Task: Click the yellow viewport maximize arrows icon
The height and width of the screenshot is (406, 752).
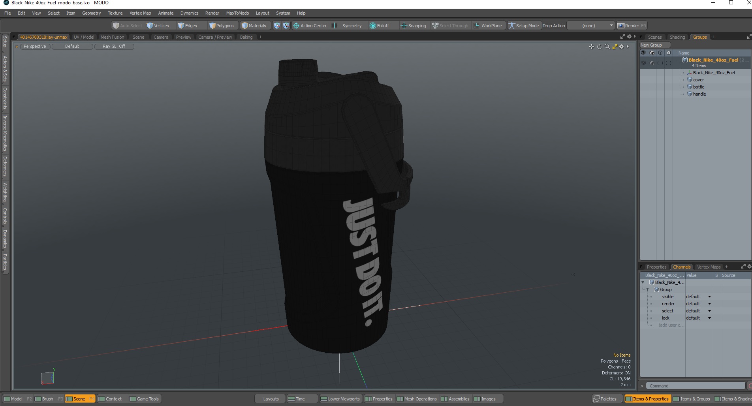Action: click(615, 47)
